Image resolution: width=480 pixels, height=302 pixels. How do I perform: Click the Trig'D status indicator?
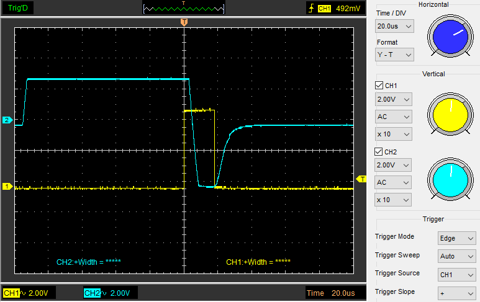[x=17, y=8]
